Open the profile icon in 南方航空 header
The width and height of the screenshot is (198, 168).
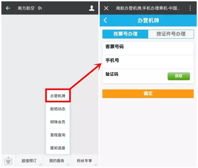92,8
